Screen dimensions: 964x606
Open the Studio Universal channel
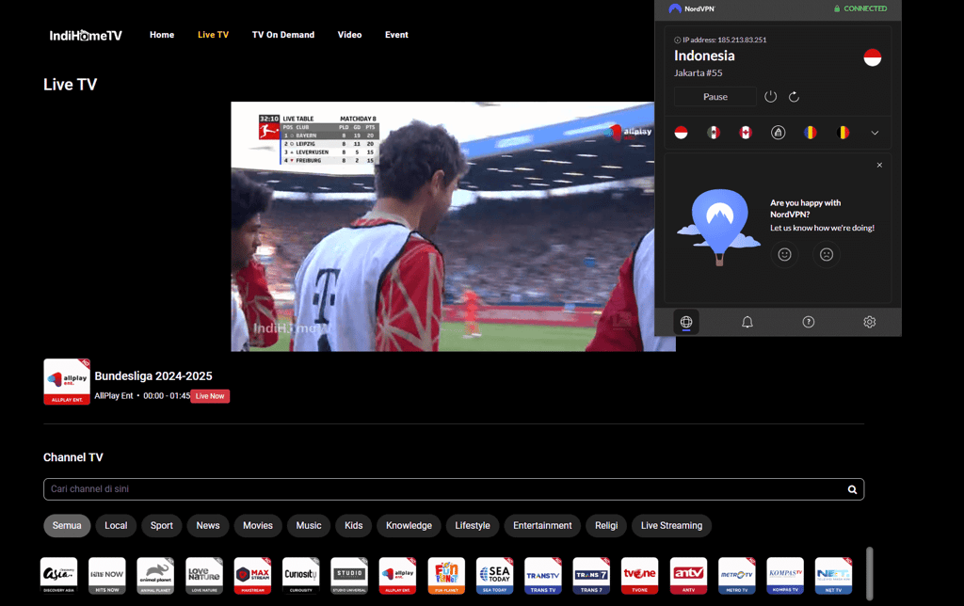(x=349, y=576)
